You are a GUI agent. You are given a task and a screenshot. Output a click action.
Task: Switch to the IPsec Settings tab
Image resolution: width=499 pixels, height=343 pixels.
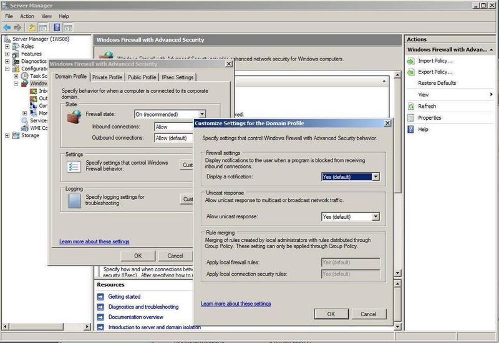click(178, 77)
